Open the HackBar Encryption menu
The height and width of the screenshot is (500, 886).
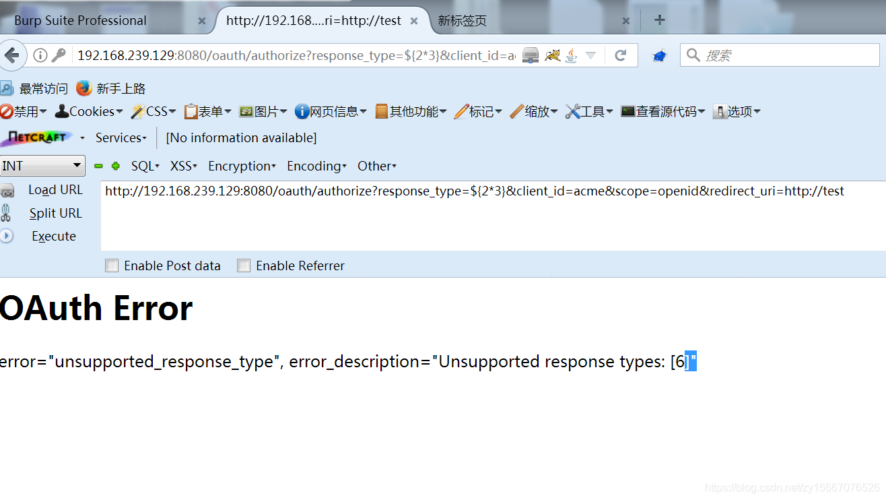[242, 166]
